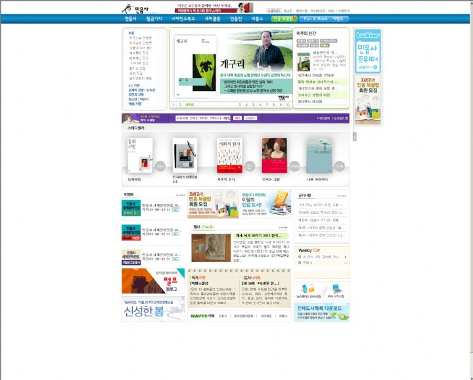Open the 펄프 블로그 banner
Viewport: 473px width, 380px height.
point(153,281)
